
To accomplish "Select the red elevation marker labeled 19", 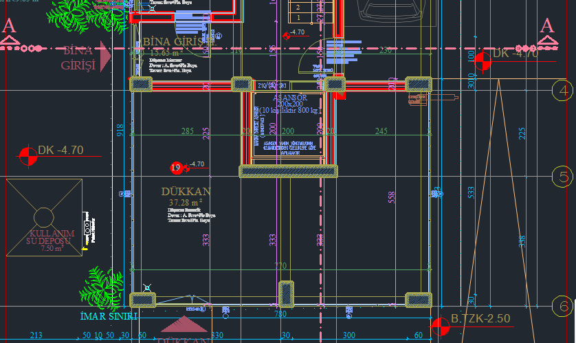I will coord(176,167).
